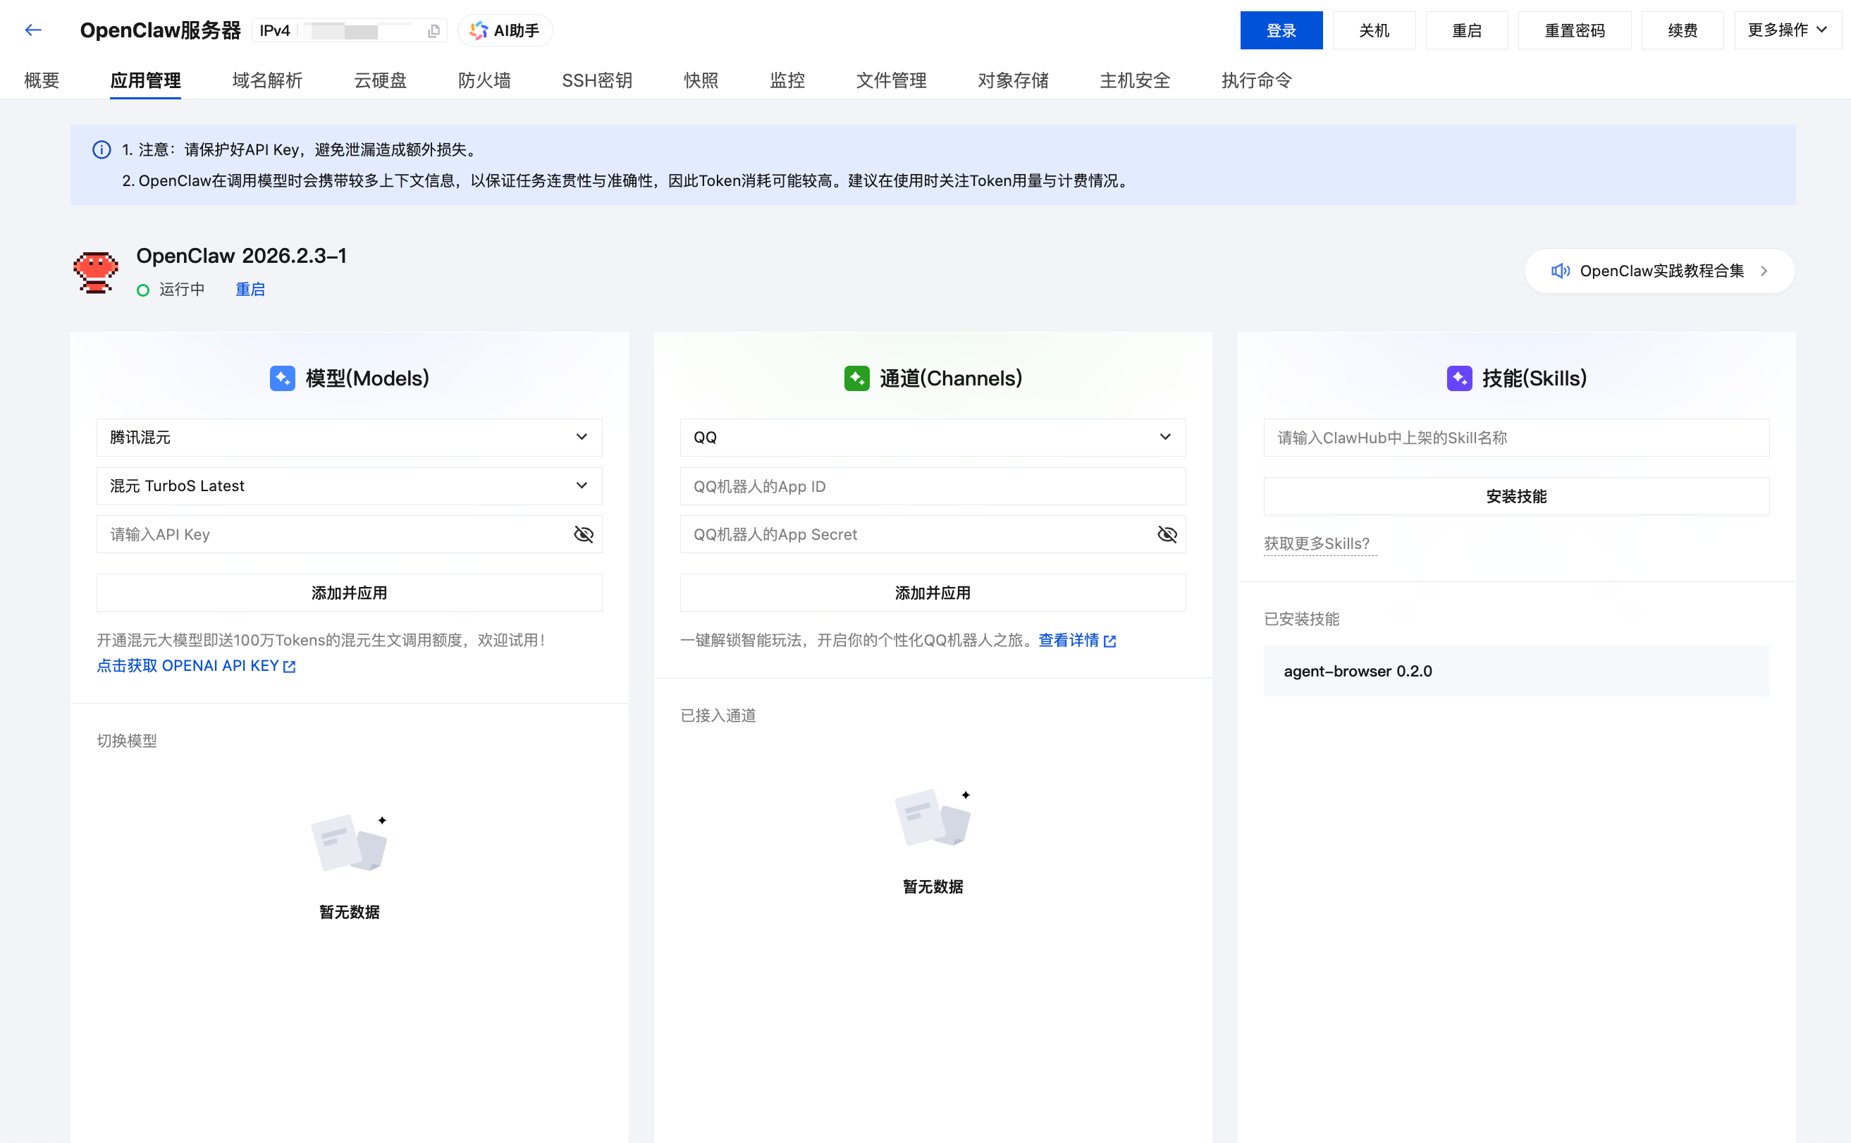Click the 安装技能 button
The image size is (1851, 1143).
coord(1515,496)
